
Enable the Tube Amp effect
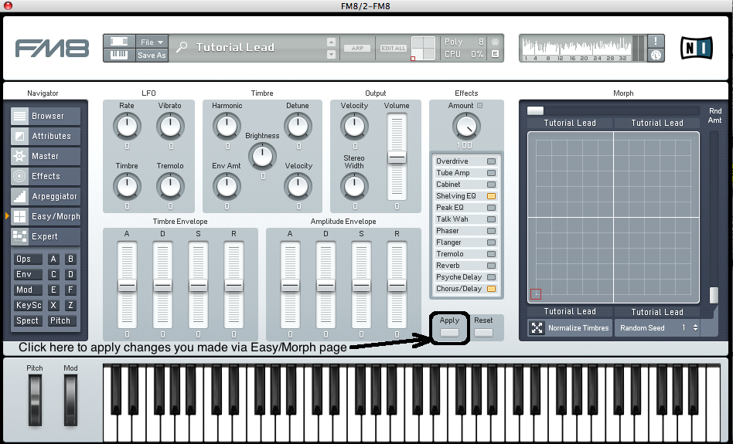[491, 173]
